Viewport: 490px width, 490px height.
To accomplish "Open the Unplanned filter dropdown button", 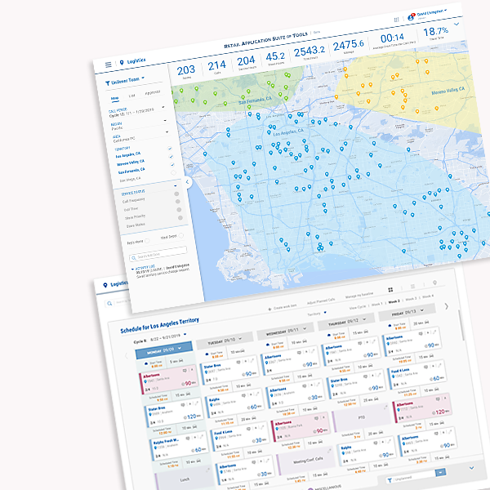I will 441,473.
